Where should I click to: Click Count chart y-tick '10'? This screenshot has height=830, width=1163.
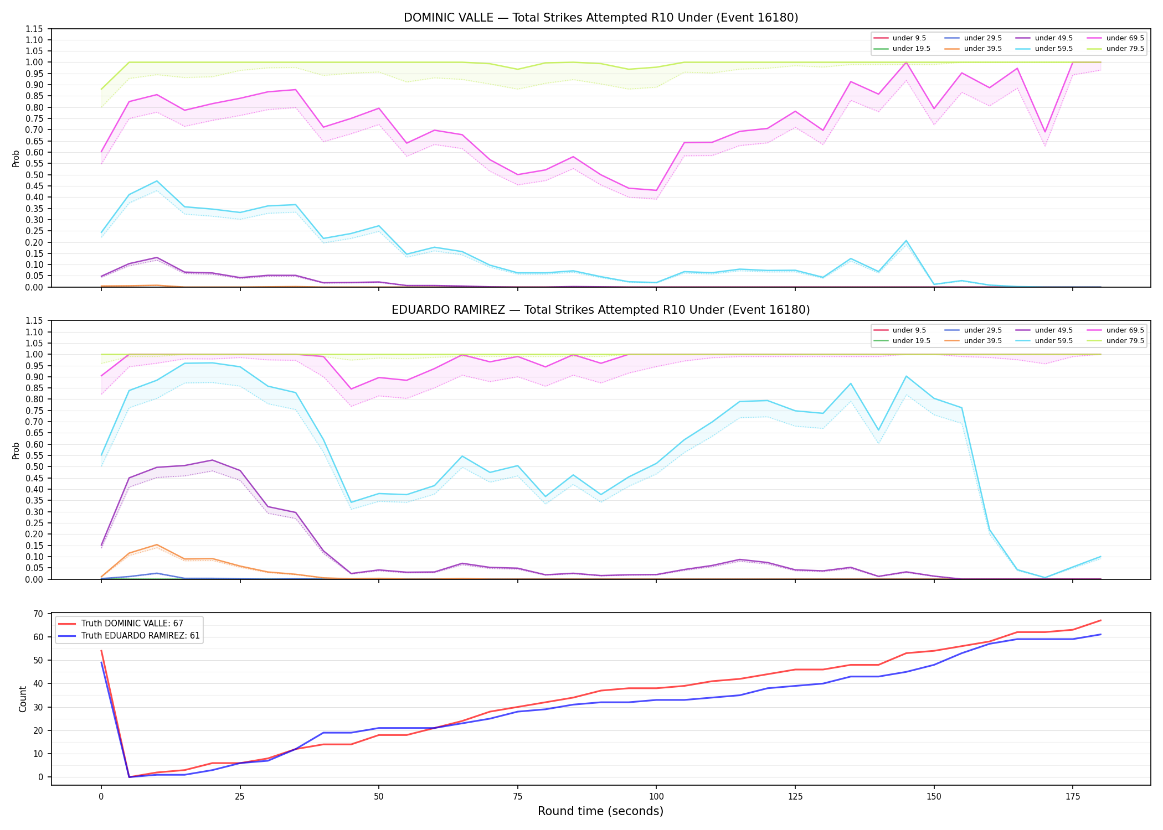click(x=38, y=754)
